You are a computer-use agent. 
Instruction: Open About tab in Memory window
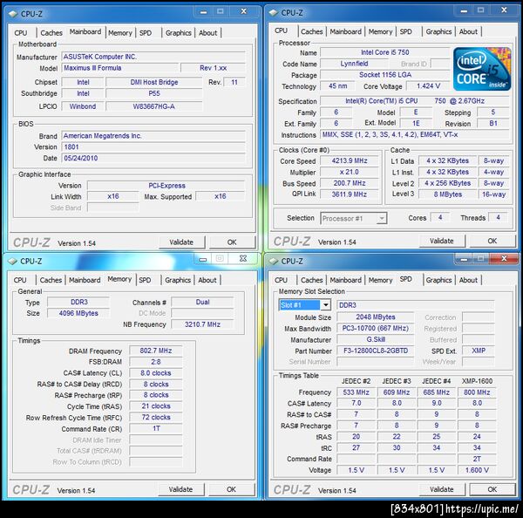[x=207, y=280]
